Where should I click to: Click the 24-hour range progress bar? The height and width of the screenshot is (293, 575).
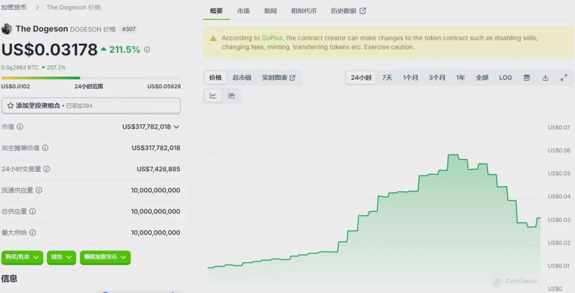[91, 78]
